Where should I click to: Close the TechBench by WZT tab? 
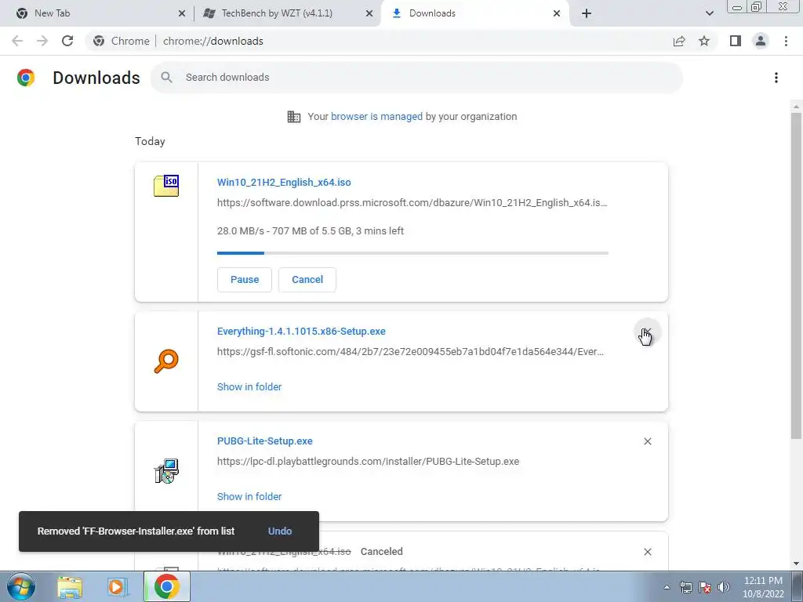[369, 13]
